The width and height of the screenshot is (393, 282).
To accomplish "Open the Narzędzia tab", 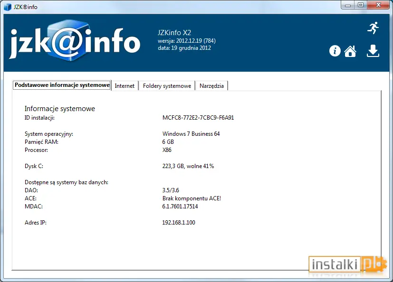I will coord(211,86).
